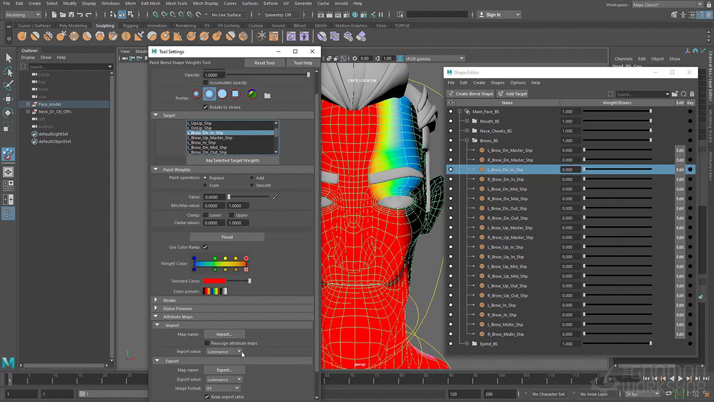
Task: Open the Import value Luminance dropdown
Action: coord(224,352)
